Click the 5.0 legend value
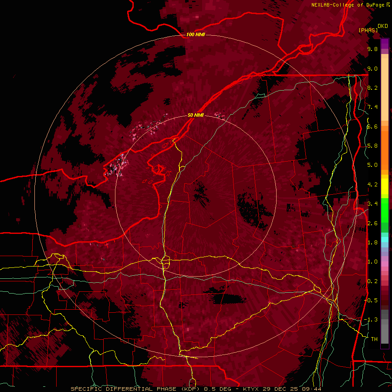Viewport: 392px width, 392px height. click(x=372, y=165)
